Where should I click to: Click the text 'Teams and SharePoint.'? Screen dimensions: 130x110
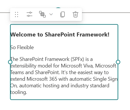point(35,72)
